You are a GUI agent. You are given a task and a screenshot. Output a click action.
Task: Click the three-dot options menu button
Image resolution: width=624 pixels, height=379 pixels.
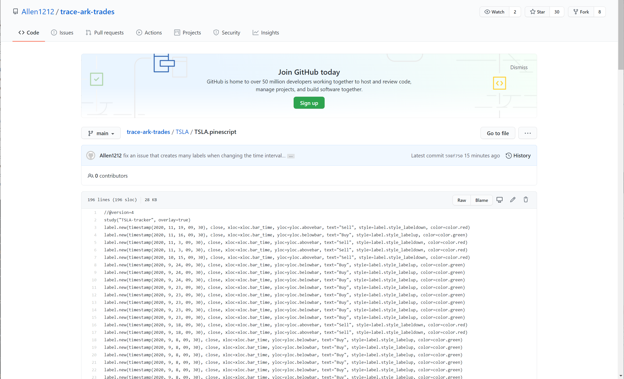528,133
